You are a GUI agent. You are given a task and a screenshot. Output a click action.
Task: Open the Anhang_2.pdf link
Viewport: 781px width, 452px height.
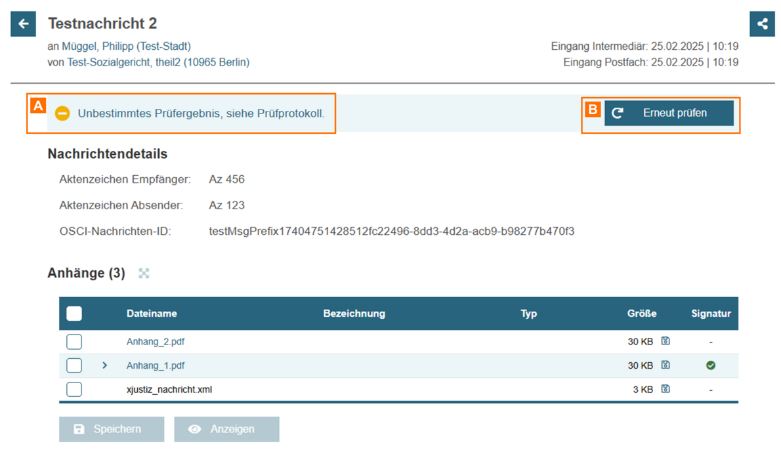click(156, 342)
